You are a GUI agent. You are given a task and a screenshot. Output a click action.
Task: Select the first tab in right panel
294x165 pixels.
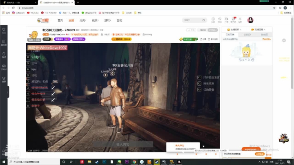[230, 34]
